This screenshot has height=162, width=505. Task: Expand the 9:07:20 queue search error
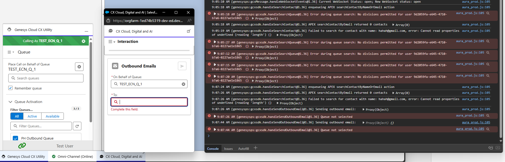tap(215, 76)
